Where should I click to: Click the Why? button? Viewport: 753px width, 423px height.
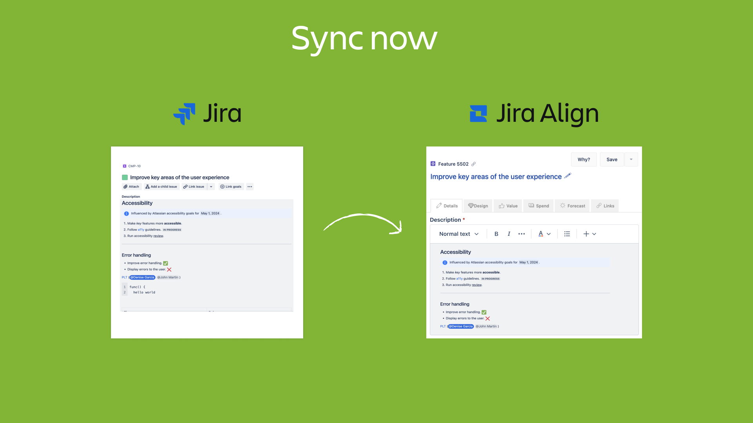[584, 159]
